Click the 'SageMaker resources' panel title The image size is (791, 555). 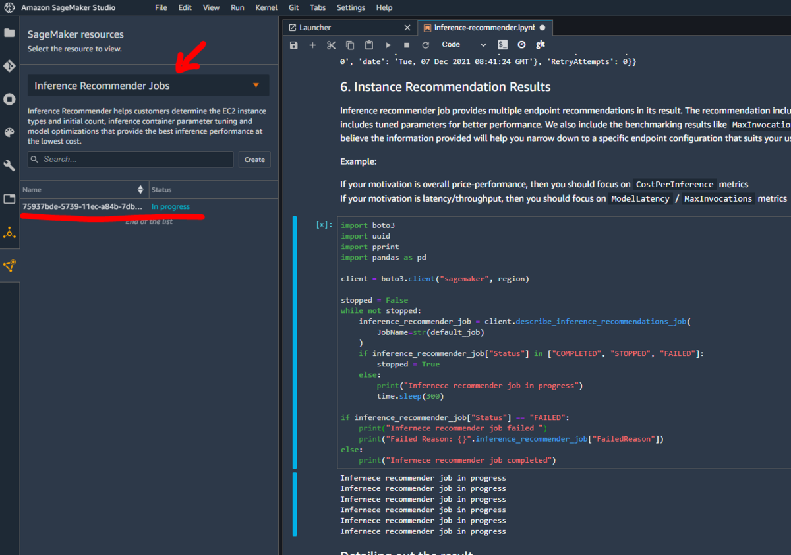[x=76, y=34]
